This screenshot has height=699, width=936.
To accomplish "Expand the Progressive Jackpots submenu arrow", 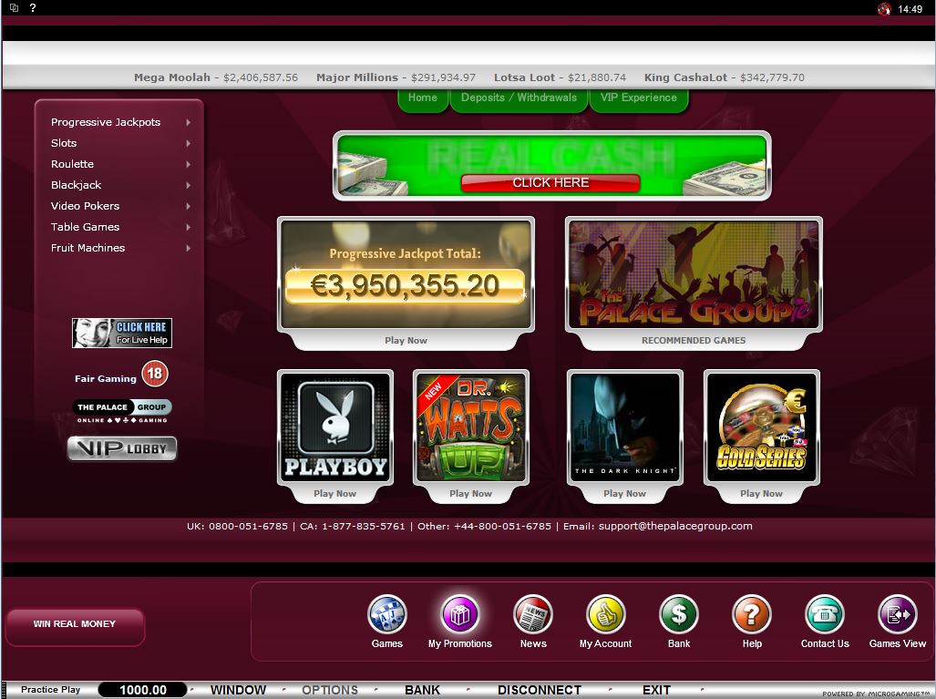I will pyautogui.click(x=188, y=122).
